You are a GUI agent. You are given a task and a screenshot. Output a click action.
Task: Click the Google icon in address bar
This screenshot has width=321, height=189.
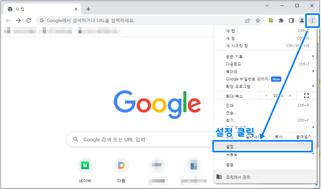click(42, 20)
